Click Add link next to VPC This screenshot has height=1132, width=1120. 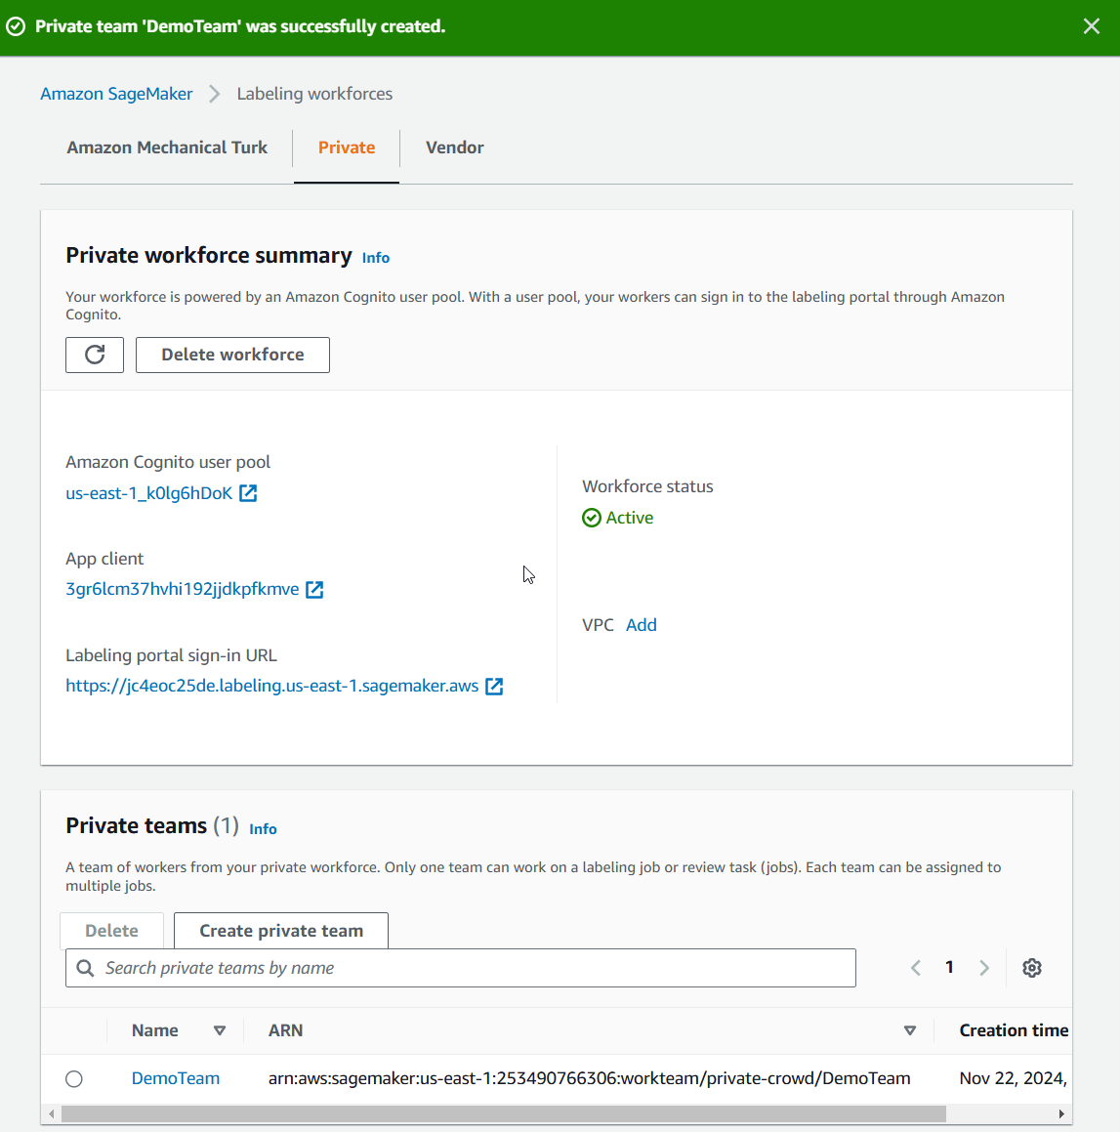(641, 625)
